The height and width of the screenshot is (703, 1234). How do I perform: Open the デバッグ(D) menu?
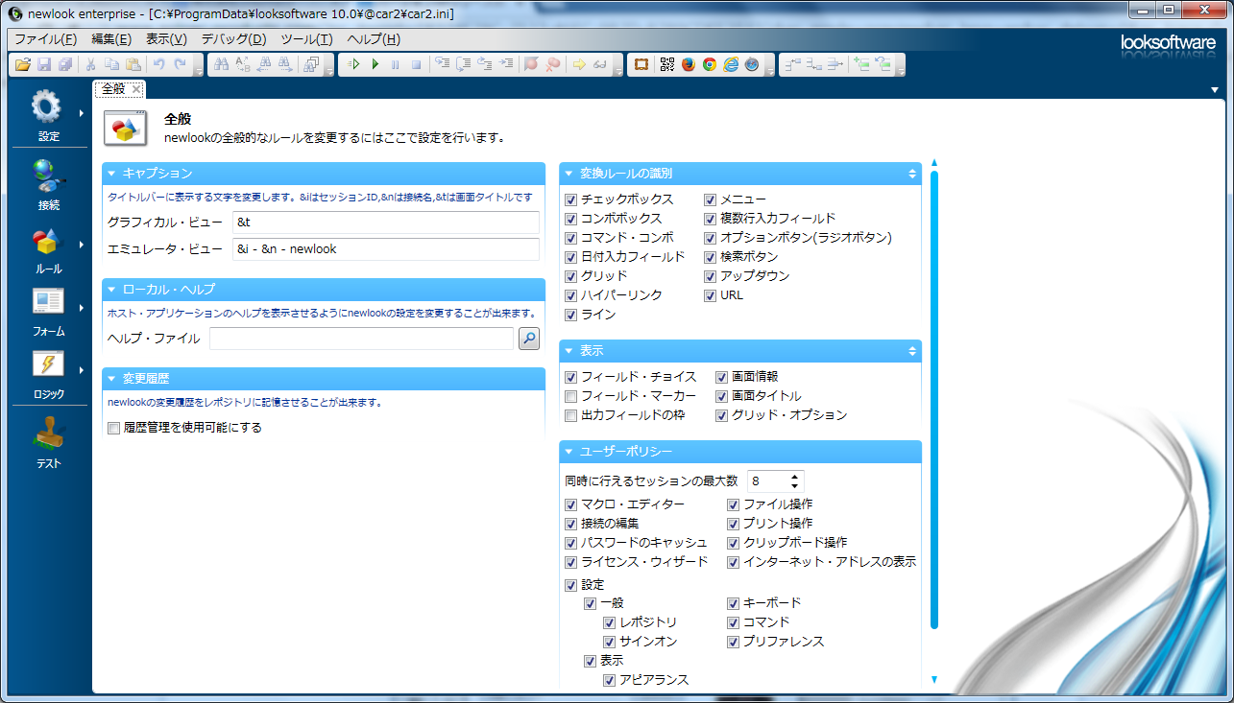(x=233, y=39)
